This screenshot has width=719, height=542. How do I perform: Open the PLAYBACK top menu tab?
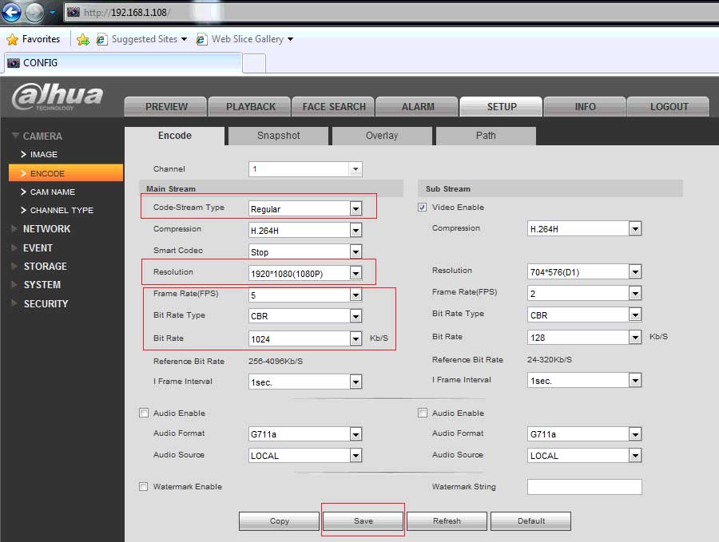pos(250,106)
